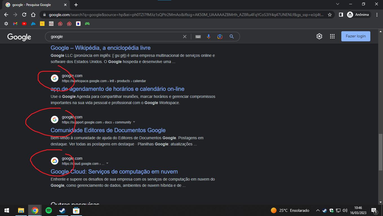
Task: Show hidden system tray icons
Action: (x=318, y=210)
